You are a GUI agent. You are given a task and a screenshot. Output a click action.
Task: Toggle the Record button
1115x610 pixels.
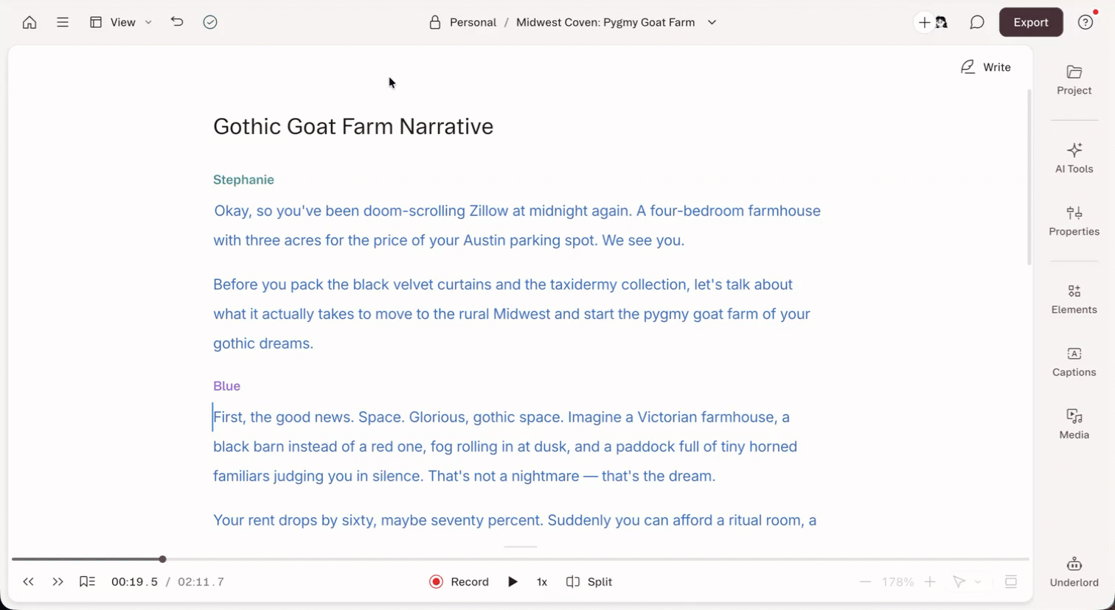click(x=459, y=582)
